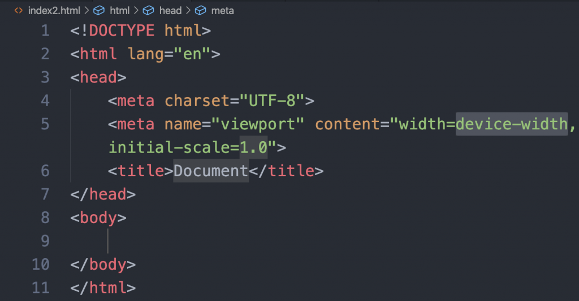Open index2.html breadcrumb item
579x301 pixels.
[x=54, y=10]
